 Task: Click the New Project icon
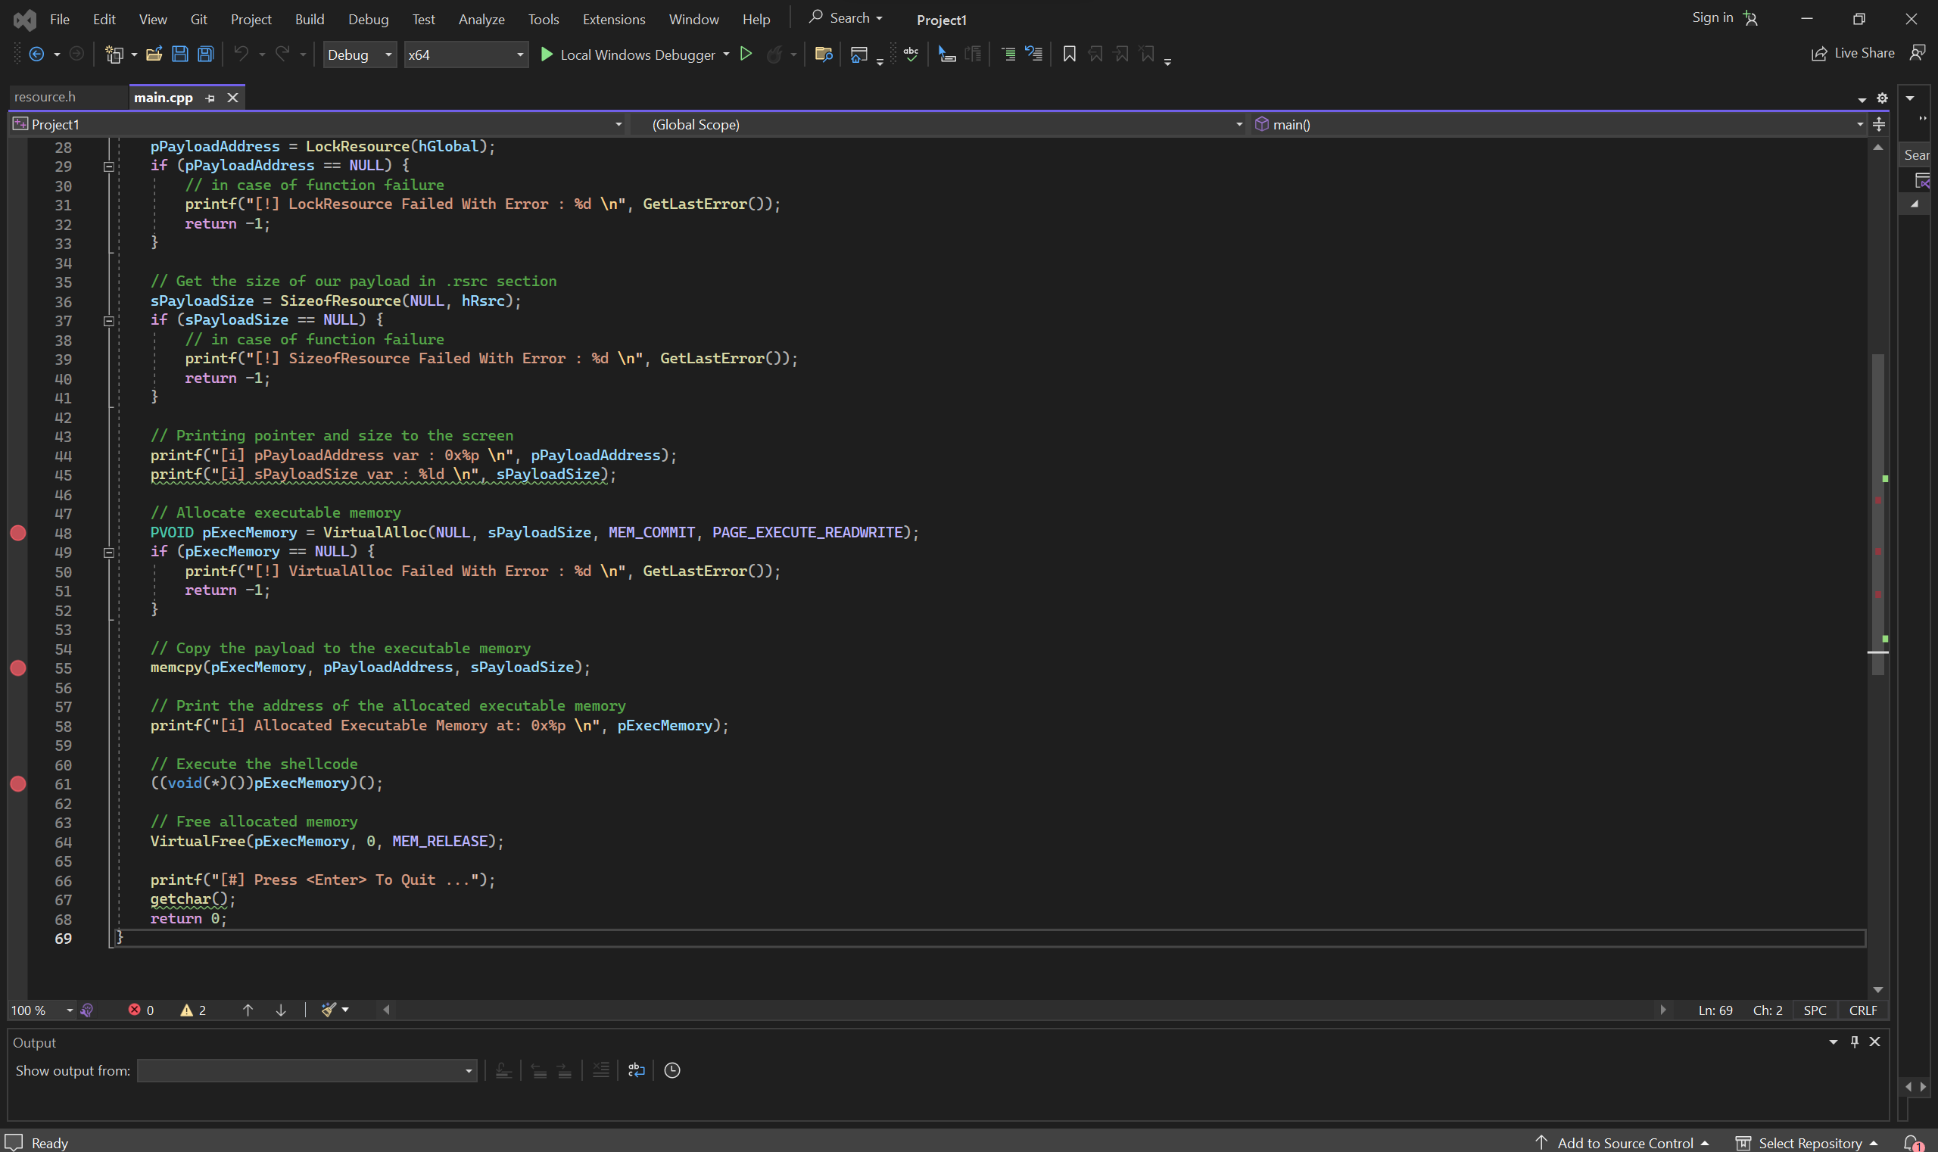coord(114,54)
